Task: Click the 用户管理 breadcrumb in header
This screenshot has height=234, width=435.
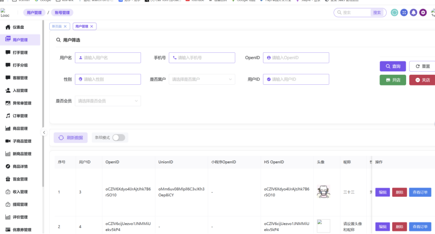Action: pyautogui.click(x=34, y=13)
